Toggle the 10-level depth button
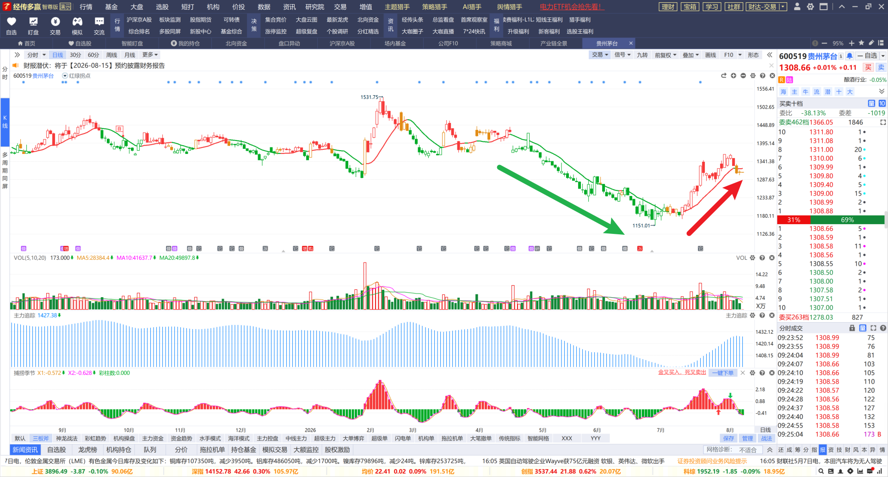 tap(882, 104)
